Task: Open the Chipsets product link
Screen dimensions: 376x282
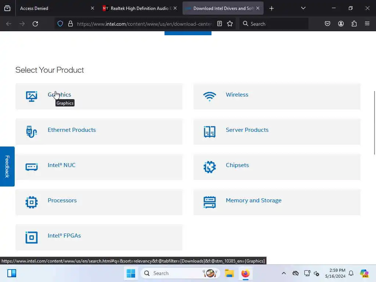Action: click(237, 165)
